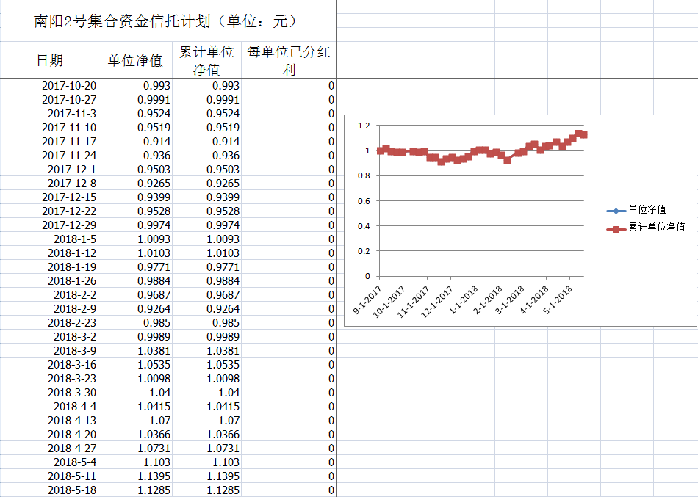Viewport: 698px width, 497px height.
Task: Click the 日期 column header cell
Action: 49,60
